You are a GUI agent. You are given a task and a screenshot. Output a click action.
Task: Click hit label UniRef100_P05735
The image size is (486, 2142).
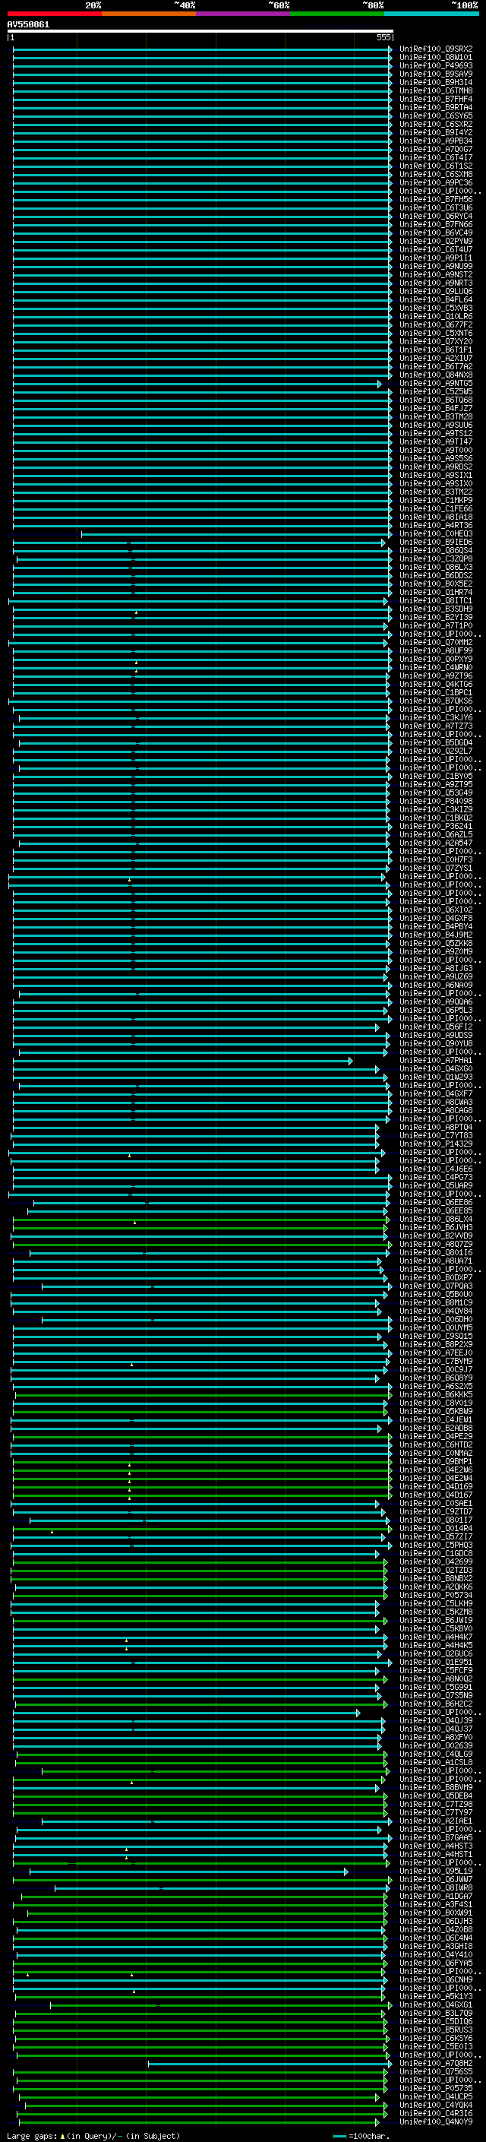(x=436, y=2088)
